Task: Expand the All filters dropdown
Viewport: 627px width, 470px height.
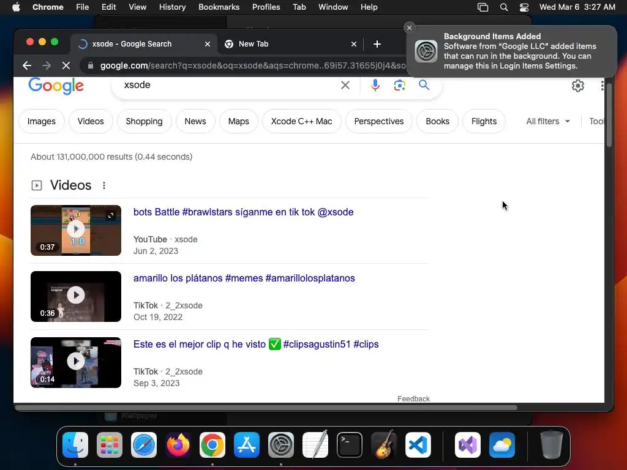Action: tap(548, 121)
